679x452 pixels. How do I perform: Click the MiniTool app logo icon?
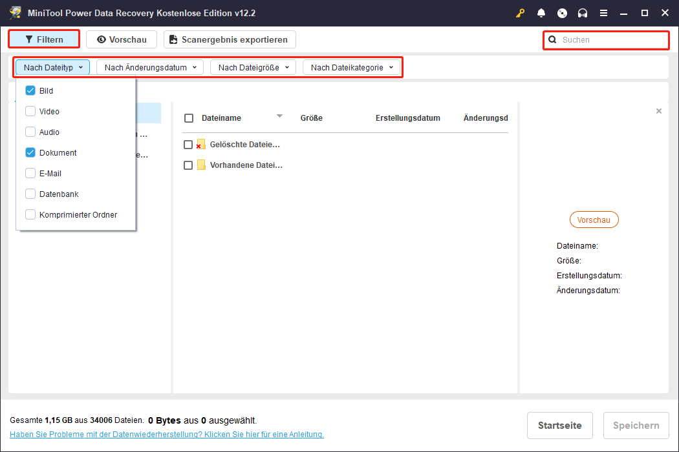(x=15, y=12)
